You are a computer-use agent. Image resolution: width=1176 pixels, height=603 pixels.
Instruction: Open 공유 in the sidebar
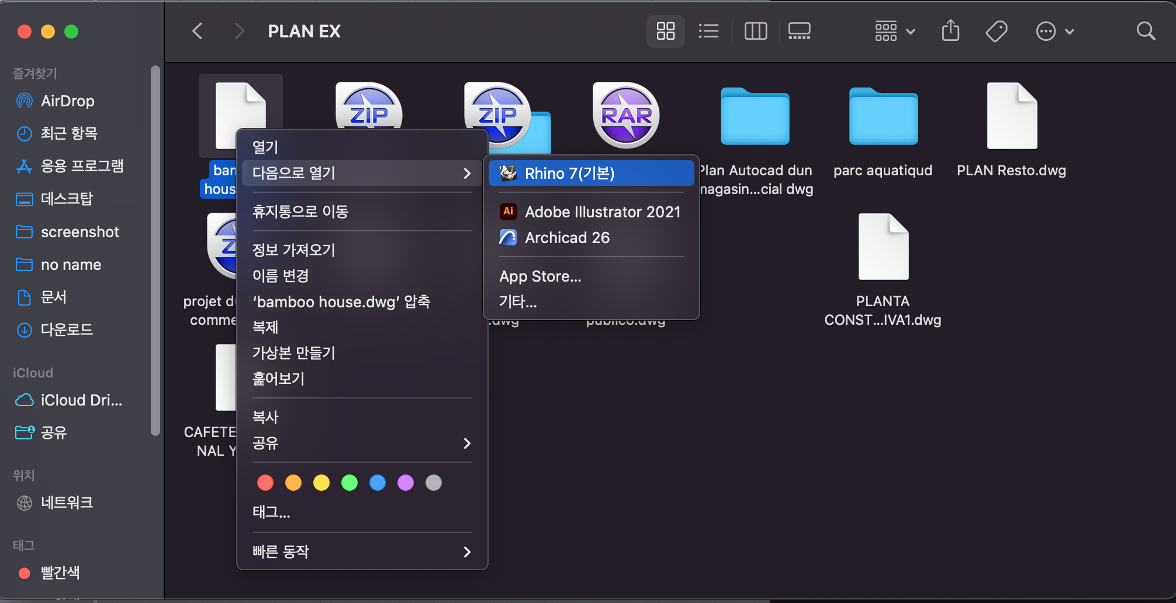point(54,432)
